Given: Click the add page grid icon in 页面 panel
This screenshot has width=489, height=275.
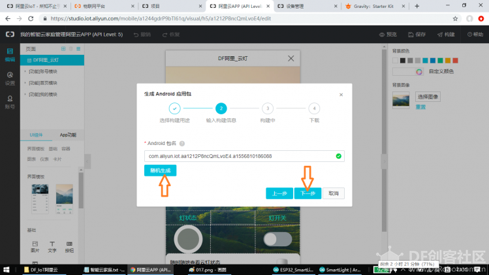Looking at the screenshot, I should (x=63, y=49).
